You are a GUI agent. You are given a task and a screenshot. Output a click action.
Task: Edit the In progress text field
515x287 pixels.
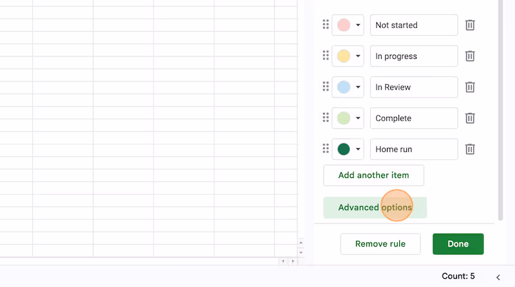(414, 56)
